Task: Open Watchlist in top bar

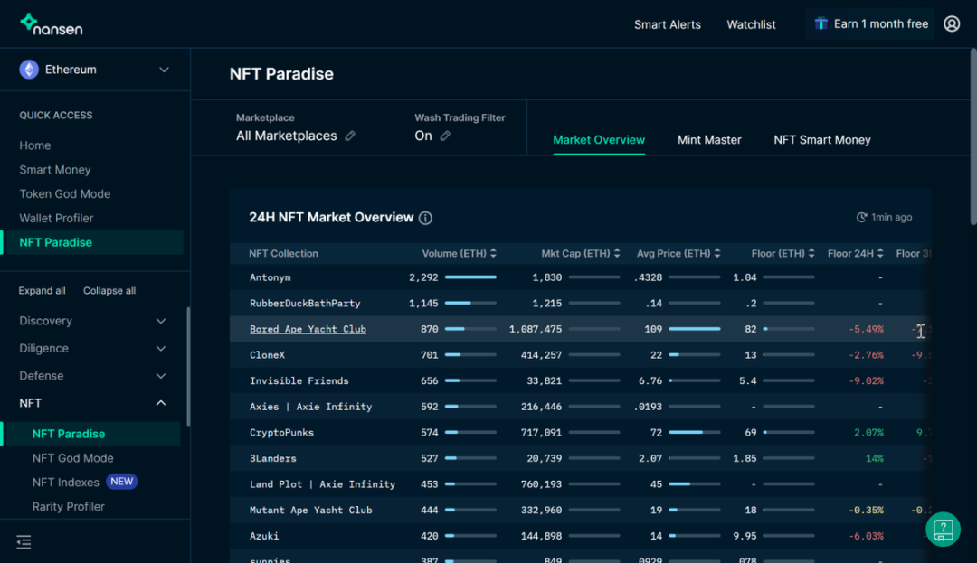Action: [751, 24]
